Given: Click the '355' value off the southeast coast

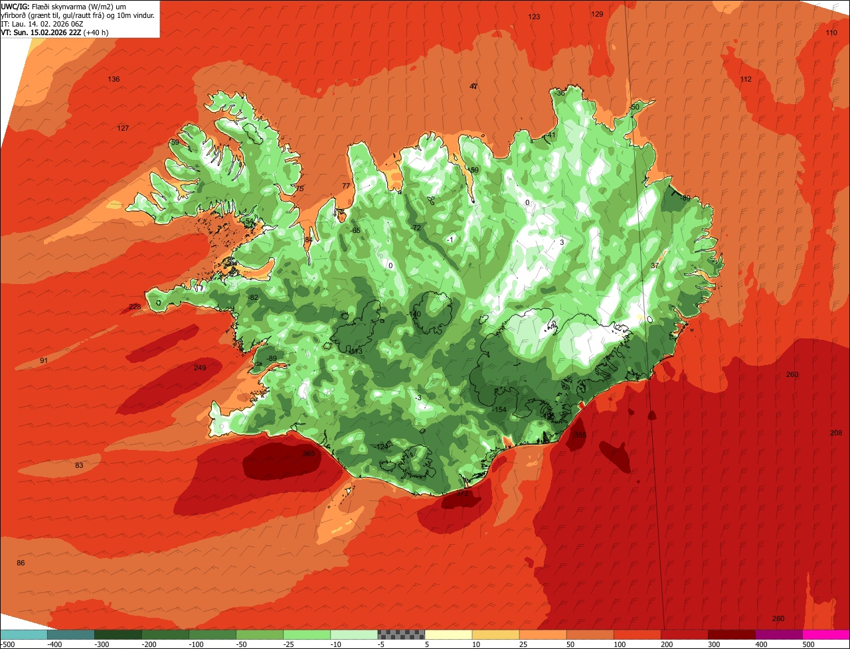Looking at the screenshot, I should (580, 435).
